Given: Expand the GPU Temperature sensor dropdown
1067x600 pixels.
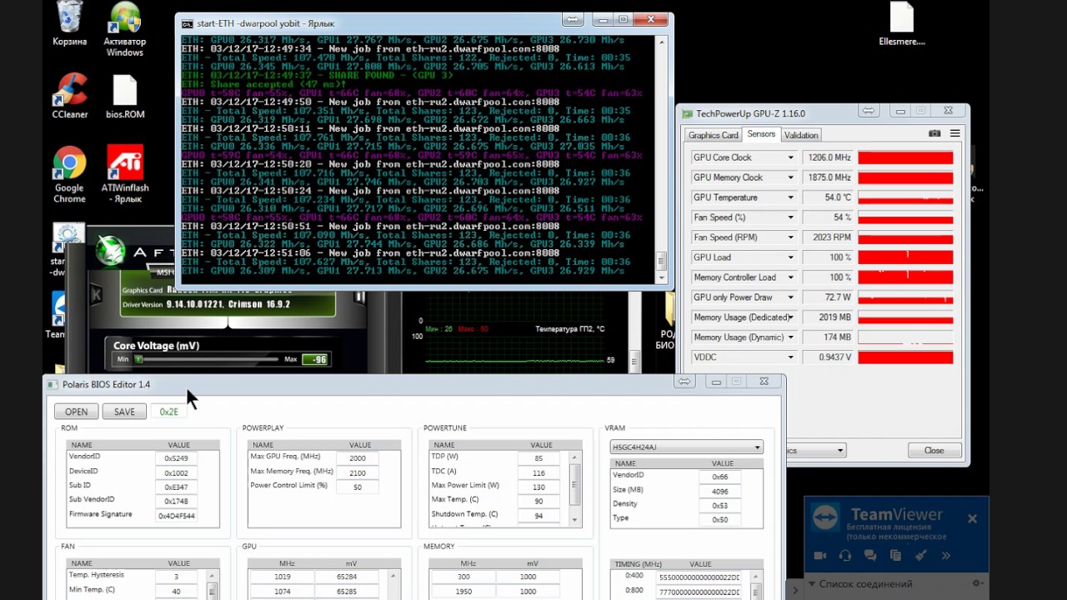Looking at the screenshot, I should pyautogui.click(x=790, y=197).
